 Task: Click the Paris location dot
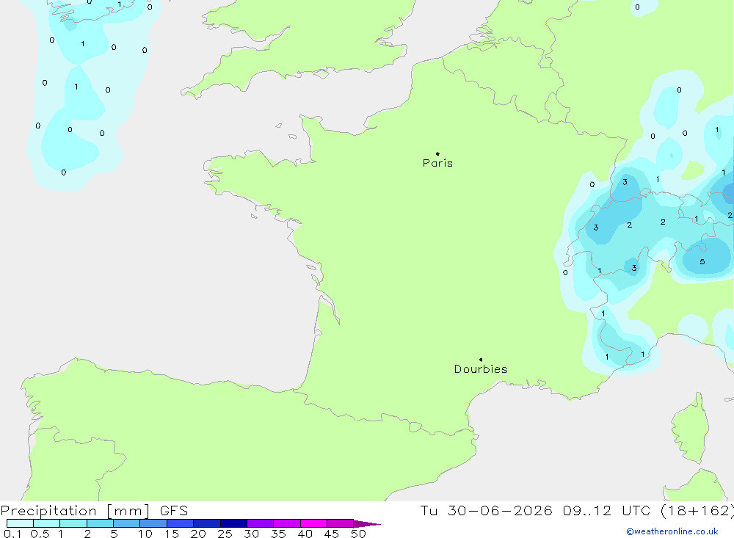pyautogui.click(x=437, y=153)
